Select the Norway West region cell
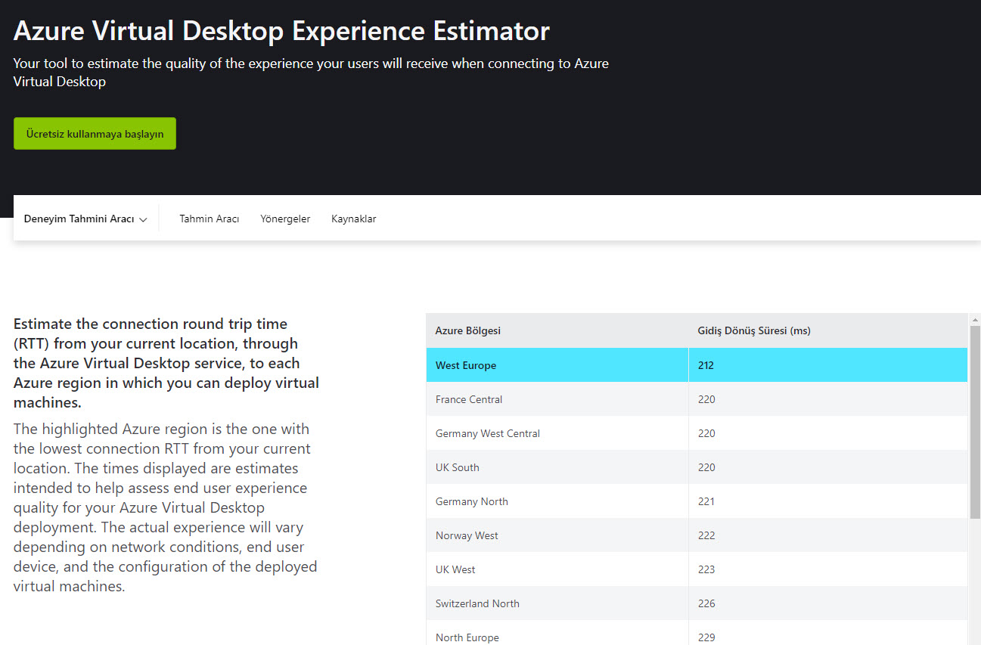The height and width of the screenshot is (645, 981). click(x=467, y=535)
